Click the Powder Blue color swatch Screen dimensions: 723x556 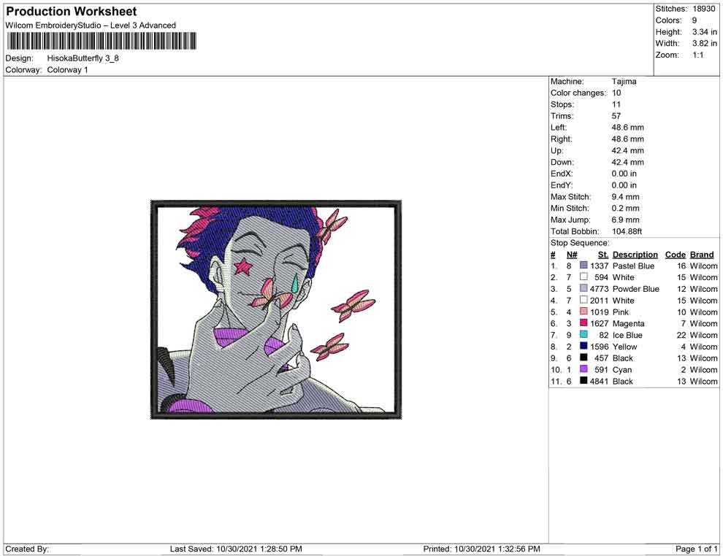click(x=584, y=288)
